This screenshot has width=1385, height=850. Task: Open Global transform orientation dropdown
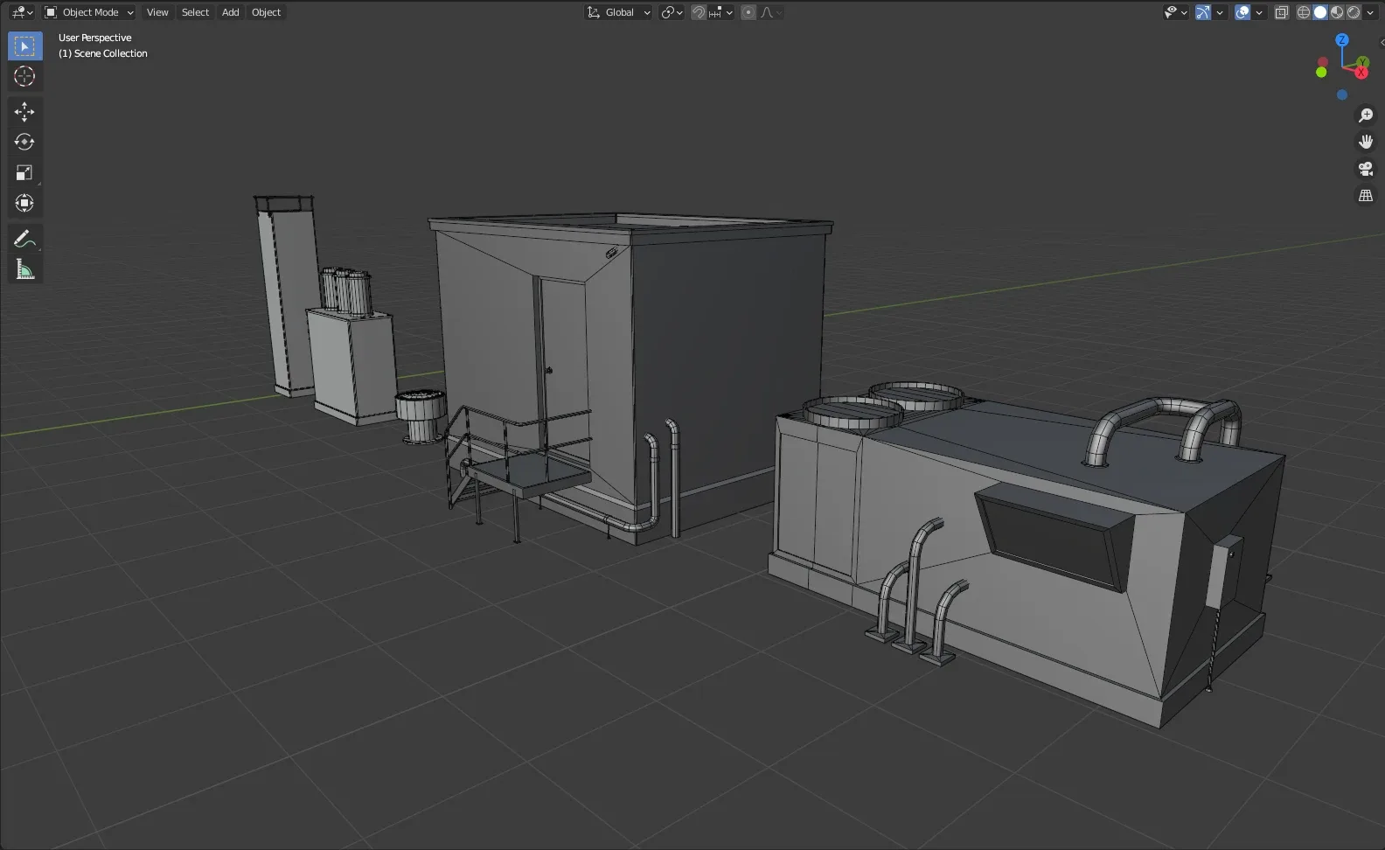click(618, 12)
